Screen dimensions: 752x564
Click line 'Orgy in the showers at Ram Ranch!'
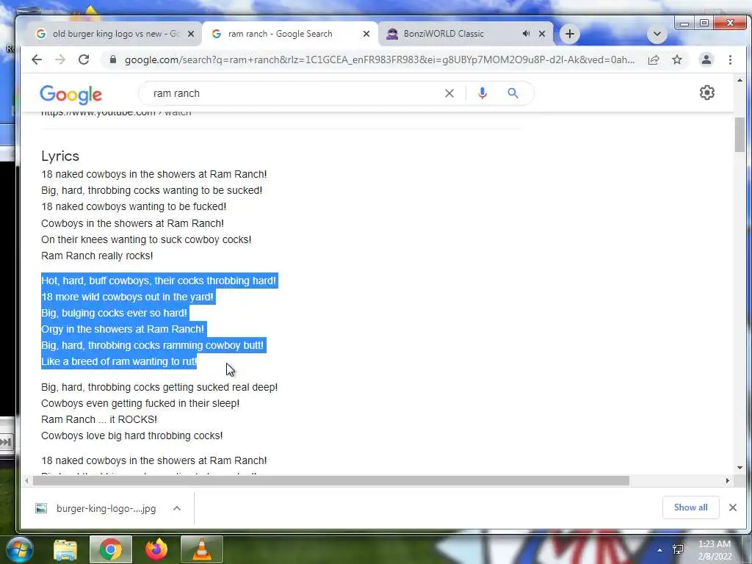coord(123,329)
